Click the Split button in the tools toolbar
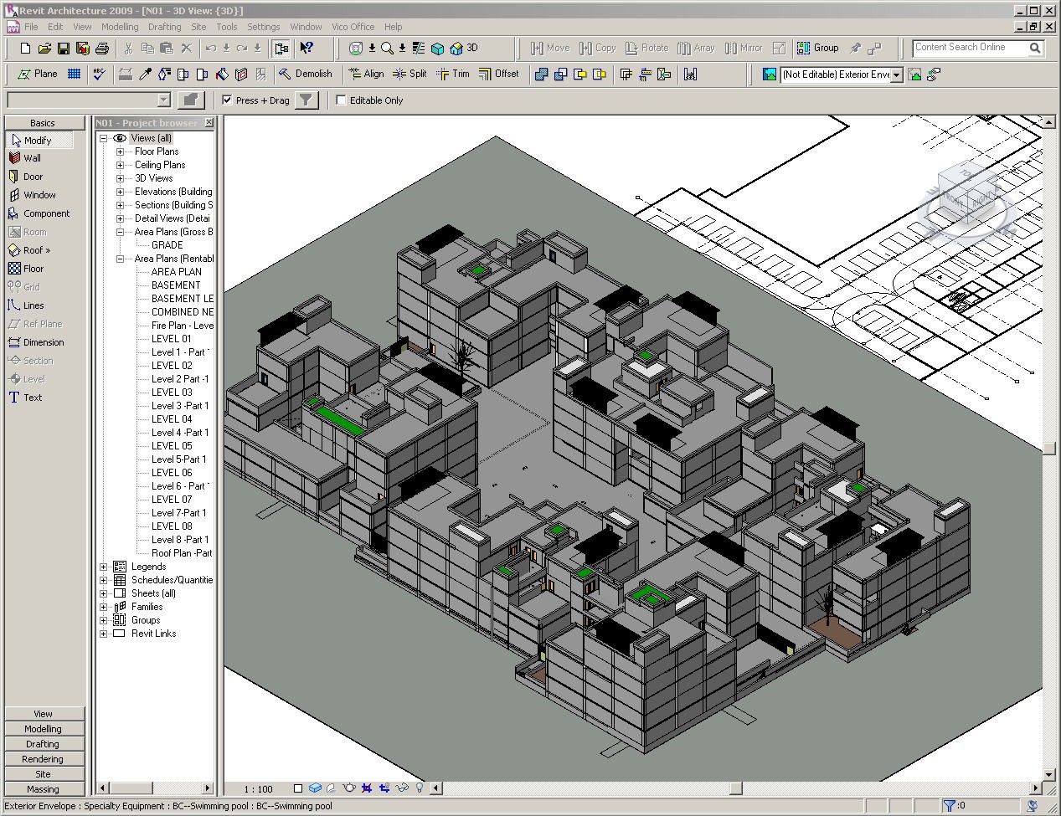1061x816 pixels. [410, 74]
